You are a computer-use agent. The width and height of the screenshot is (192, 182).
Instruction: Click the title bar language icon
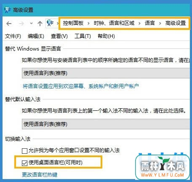(8, 10)
